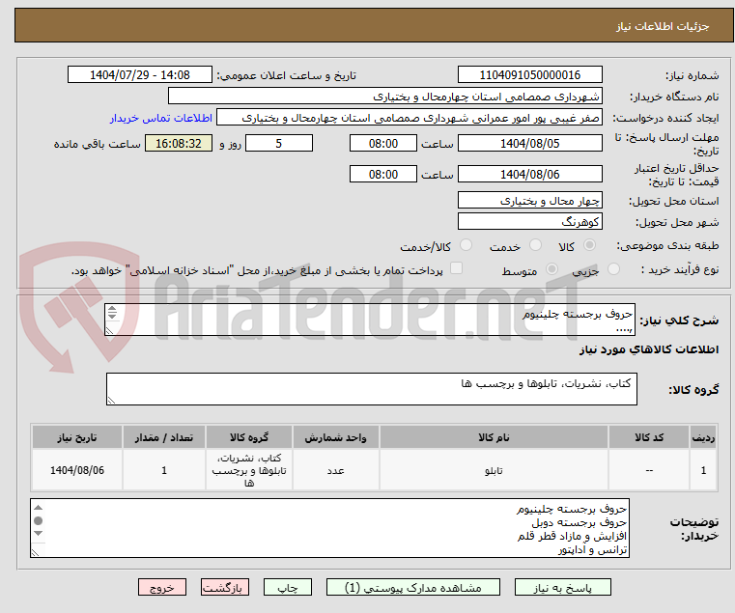
Task: Open 'اطلاعات تماس خریدار' link
Action: [161, 118]
